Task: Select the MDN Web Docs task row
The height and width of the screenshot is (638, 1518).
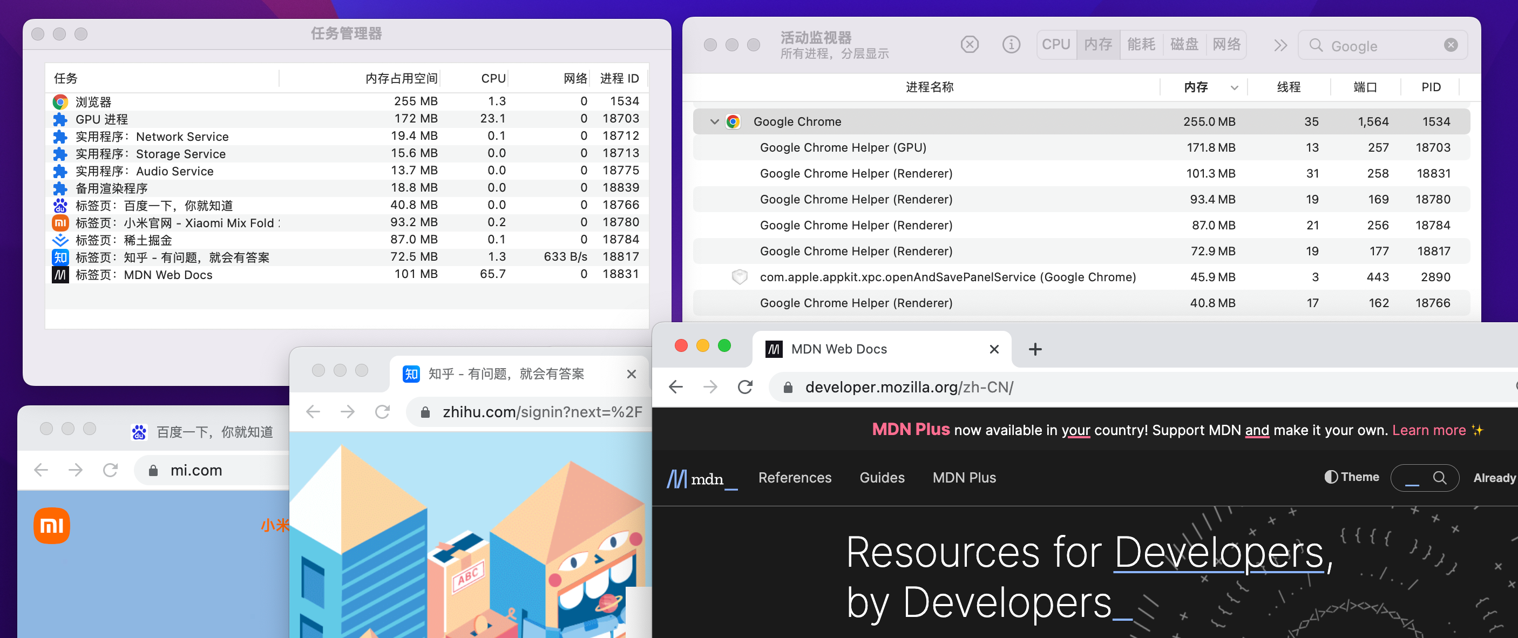Action: [347, 275]
